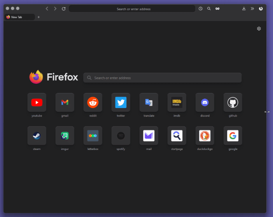Open the imgur shortcut tile
273x217 pixels.
[x=65, y=136]
